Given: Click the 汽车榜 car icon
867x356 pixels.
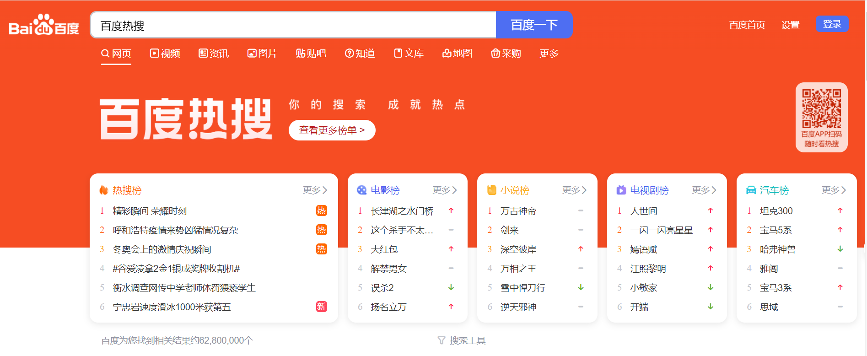Looking at the screenshot, I should point(751,190).
